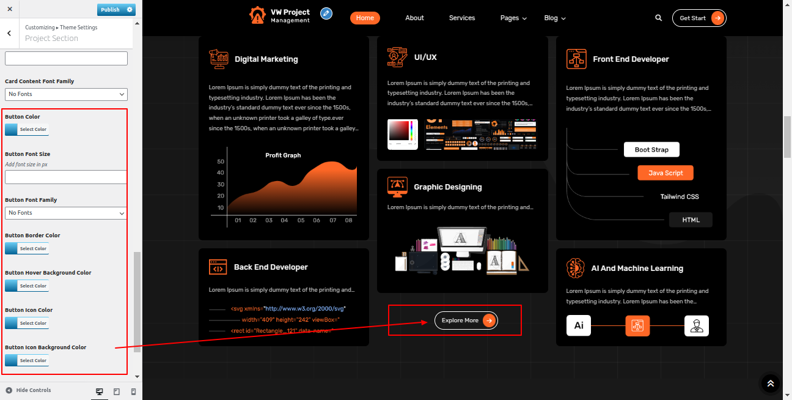Click the VW Project Management logo icon
This screenshot has width=792, height=400.
257,15
